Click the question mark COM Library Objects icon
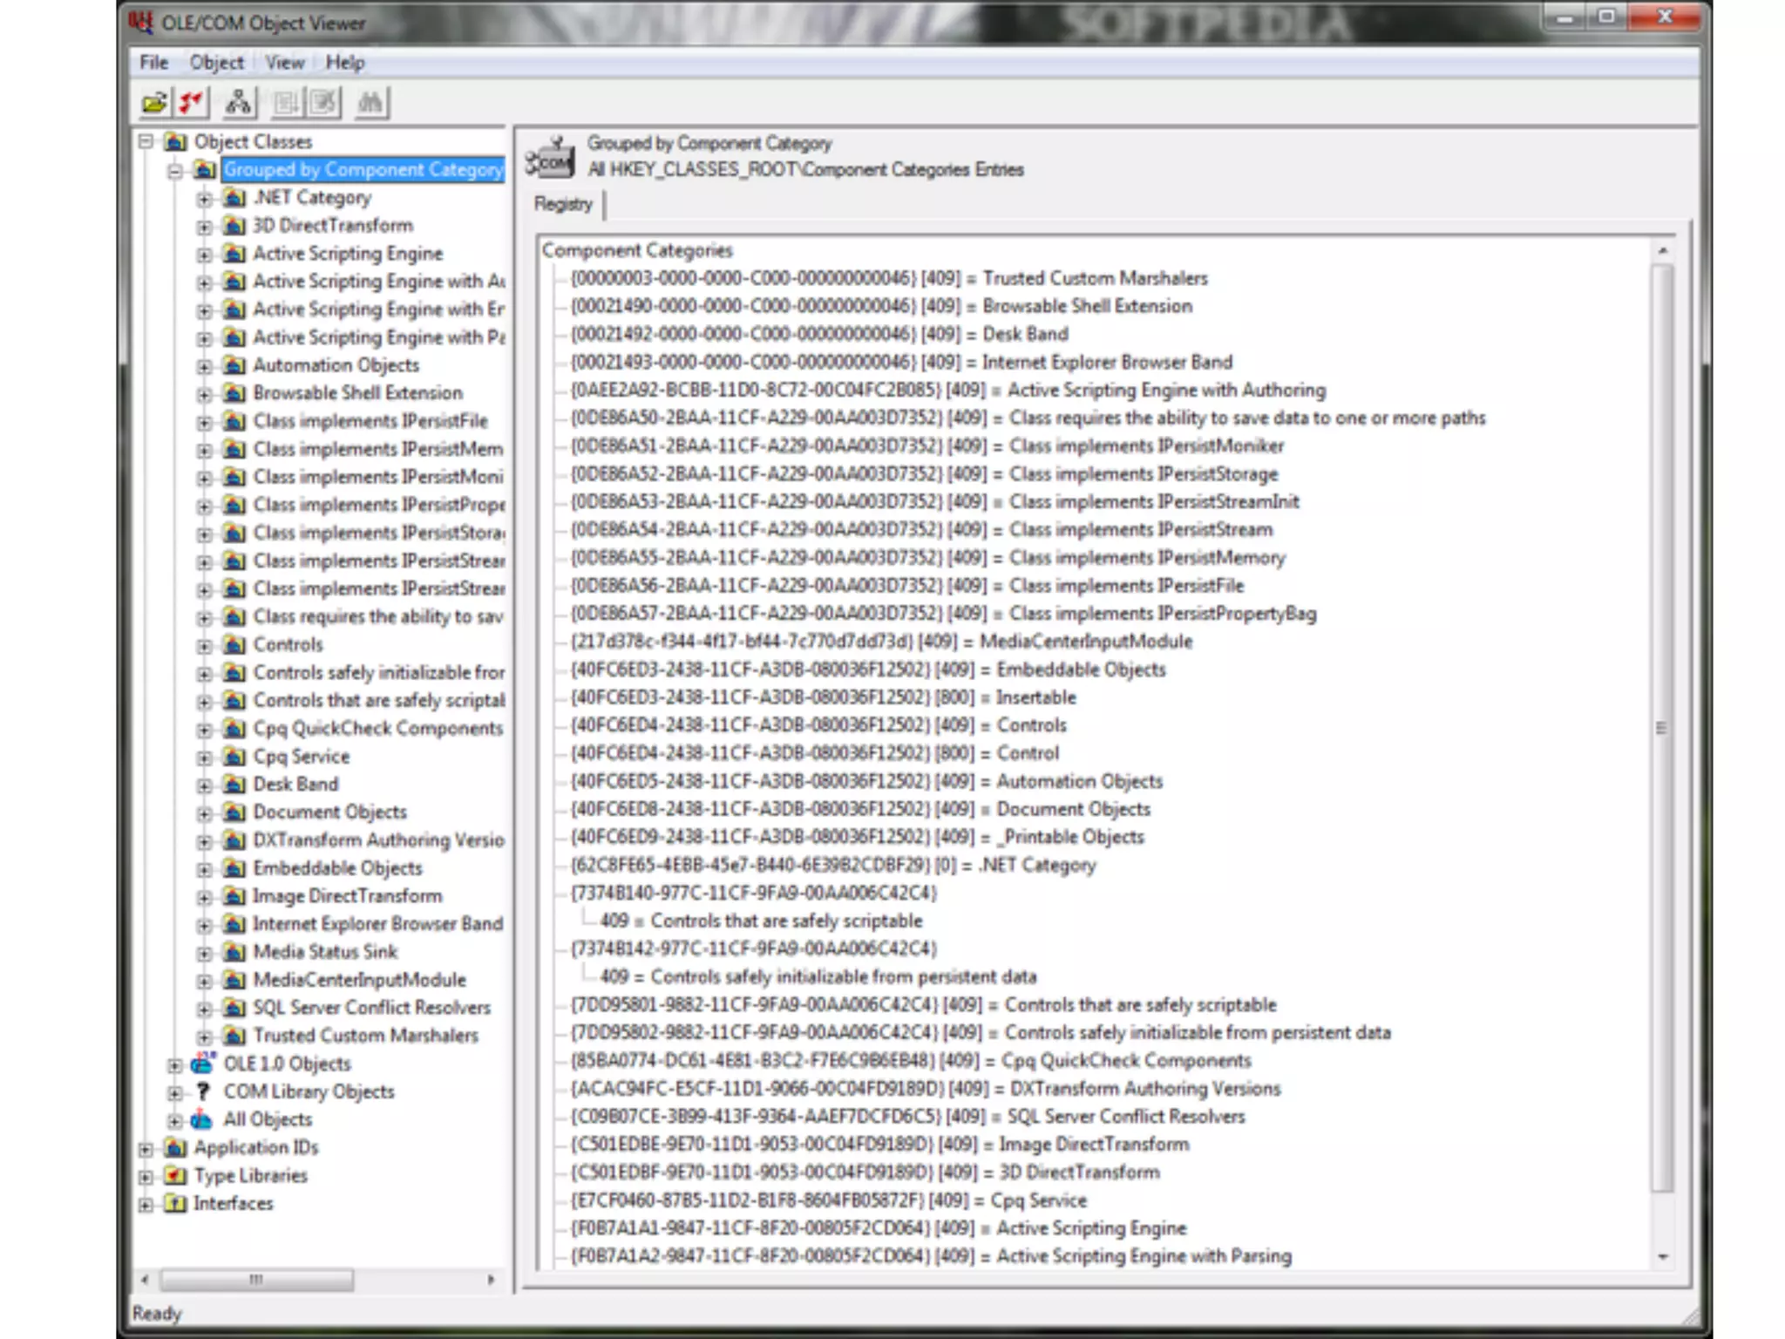Screen dimensions: 1785x1339 point(203,1091)
